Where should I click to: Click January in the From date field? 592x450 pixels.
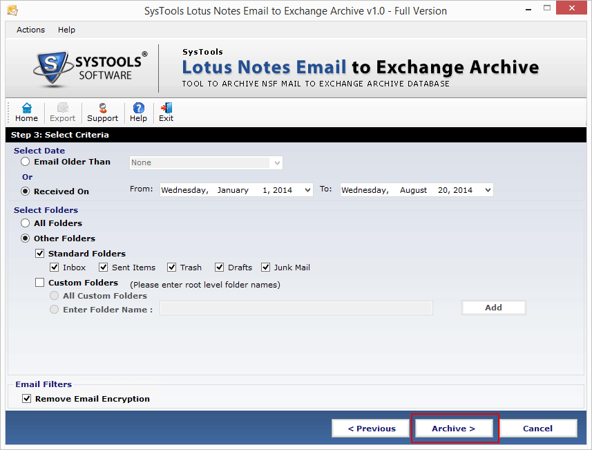pos(233,190)
